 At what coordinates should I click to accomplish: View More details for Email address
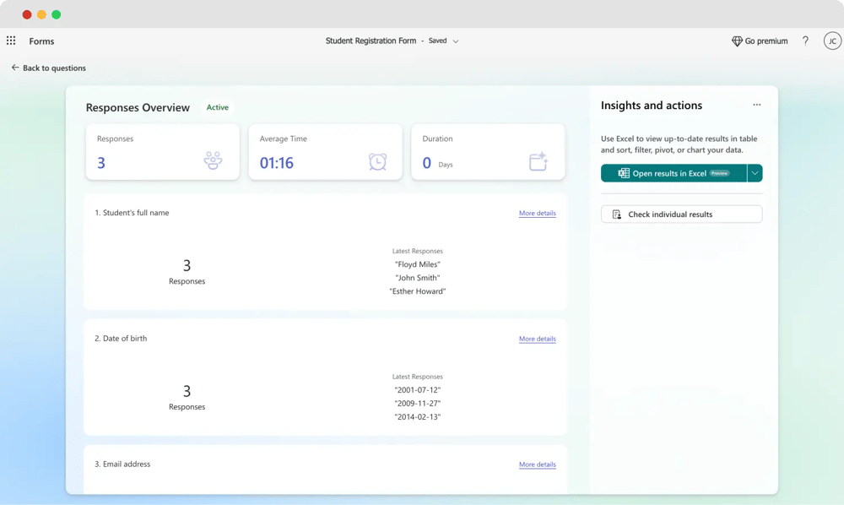pyautogui.click(x=537, y=464)
